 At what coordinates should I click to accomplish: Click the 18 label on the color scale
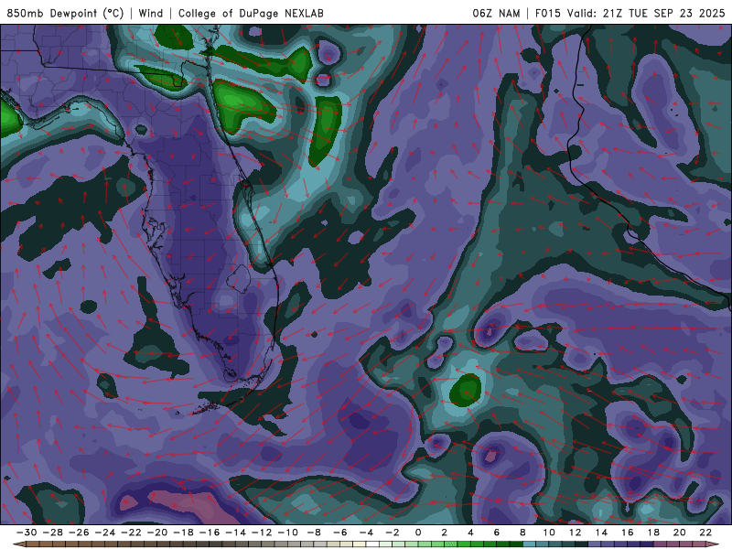click(653, 533)
